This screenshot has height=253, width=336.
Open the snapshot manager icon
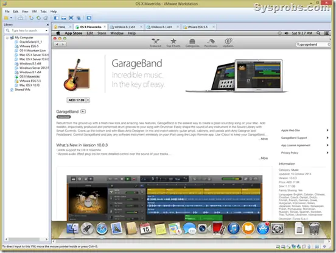46,18
